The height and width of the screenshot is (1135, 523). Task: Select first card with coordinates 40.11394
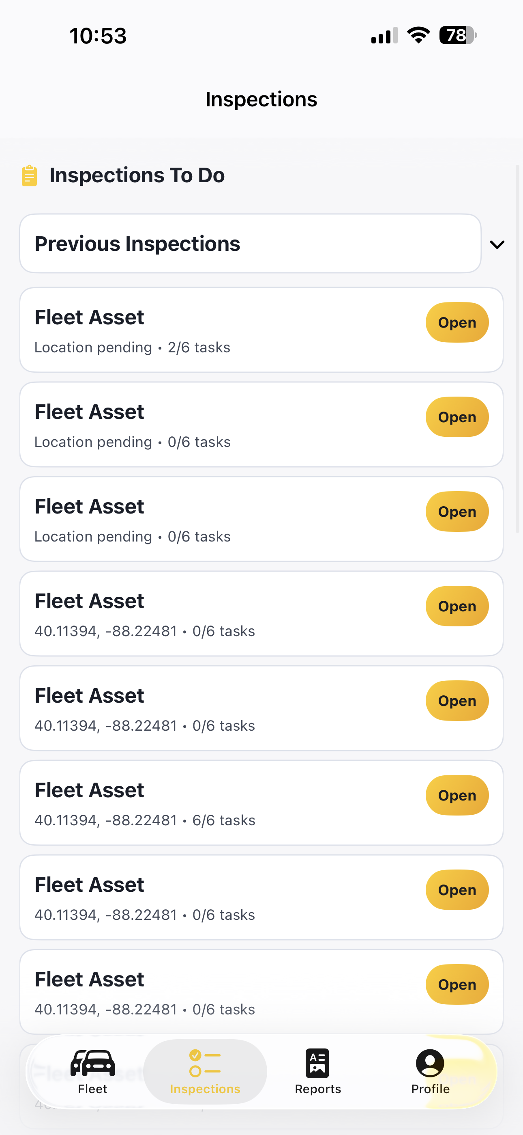220,614
